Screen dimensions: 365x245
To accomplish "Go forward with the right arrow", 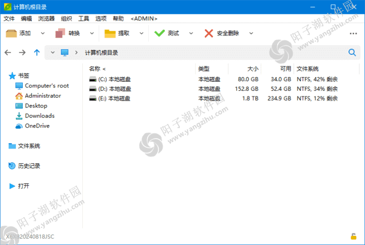I will [22, 53].
